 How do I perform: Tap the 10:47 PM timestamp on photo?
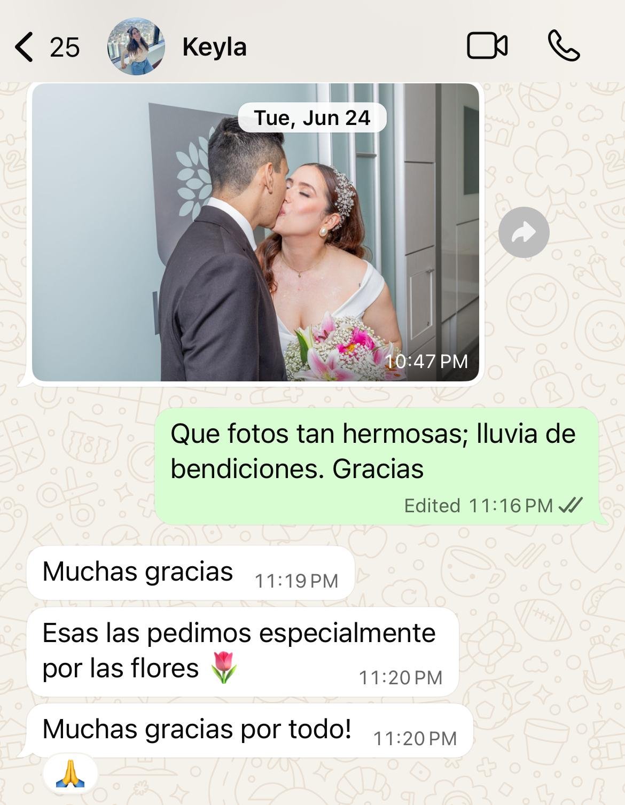click(x=426, y=361)
